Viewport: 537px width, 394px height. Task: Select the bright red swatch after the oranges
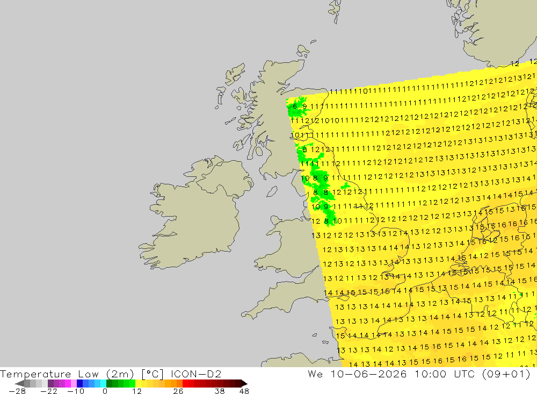(x=185, y=383)
